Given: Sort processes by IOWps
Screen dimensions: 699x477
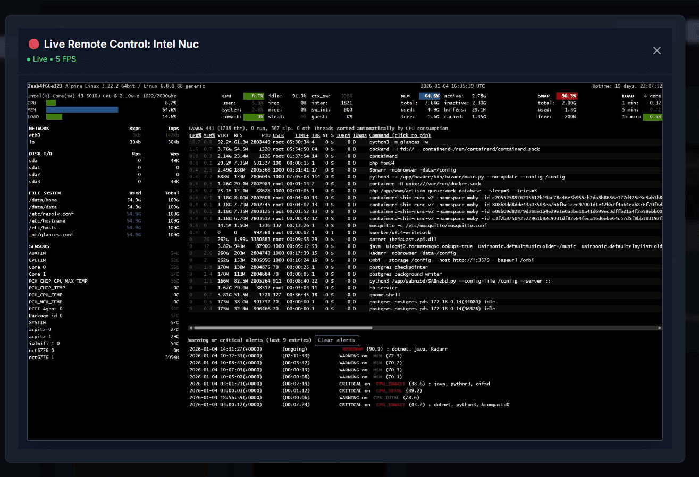Looking at the screenshot, I should [359, 135].
